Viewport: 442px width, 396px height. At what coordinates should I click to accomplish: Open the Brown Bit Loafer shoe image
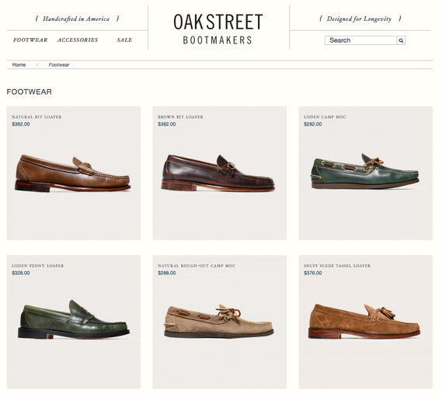coord(218,173)
